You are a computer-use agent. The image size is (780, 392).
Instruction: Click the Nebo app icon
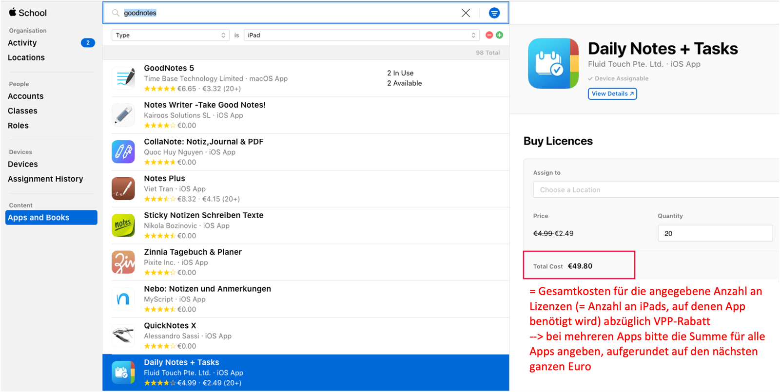pyautogui.click(x=123, y=299)
